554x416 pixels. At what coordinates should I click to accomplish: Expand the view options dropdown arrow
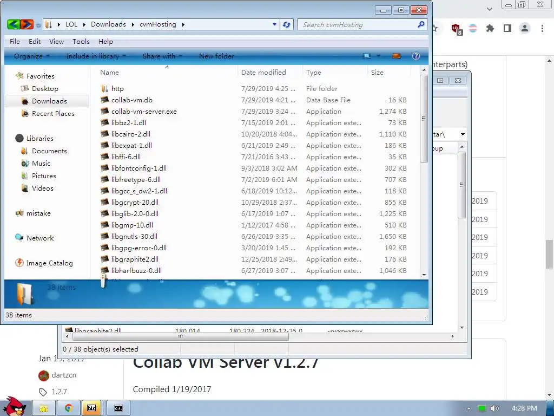378,56
